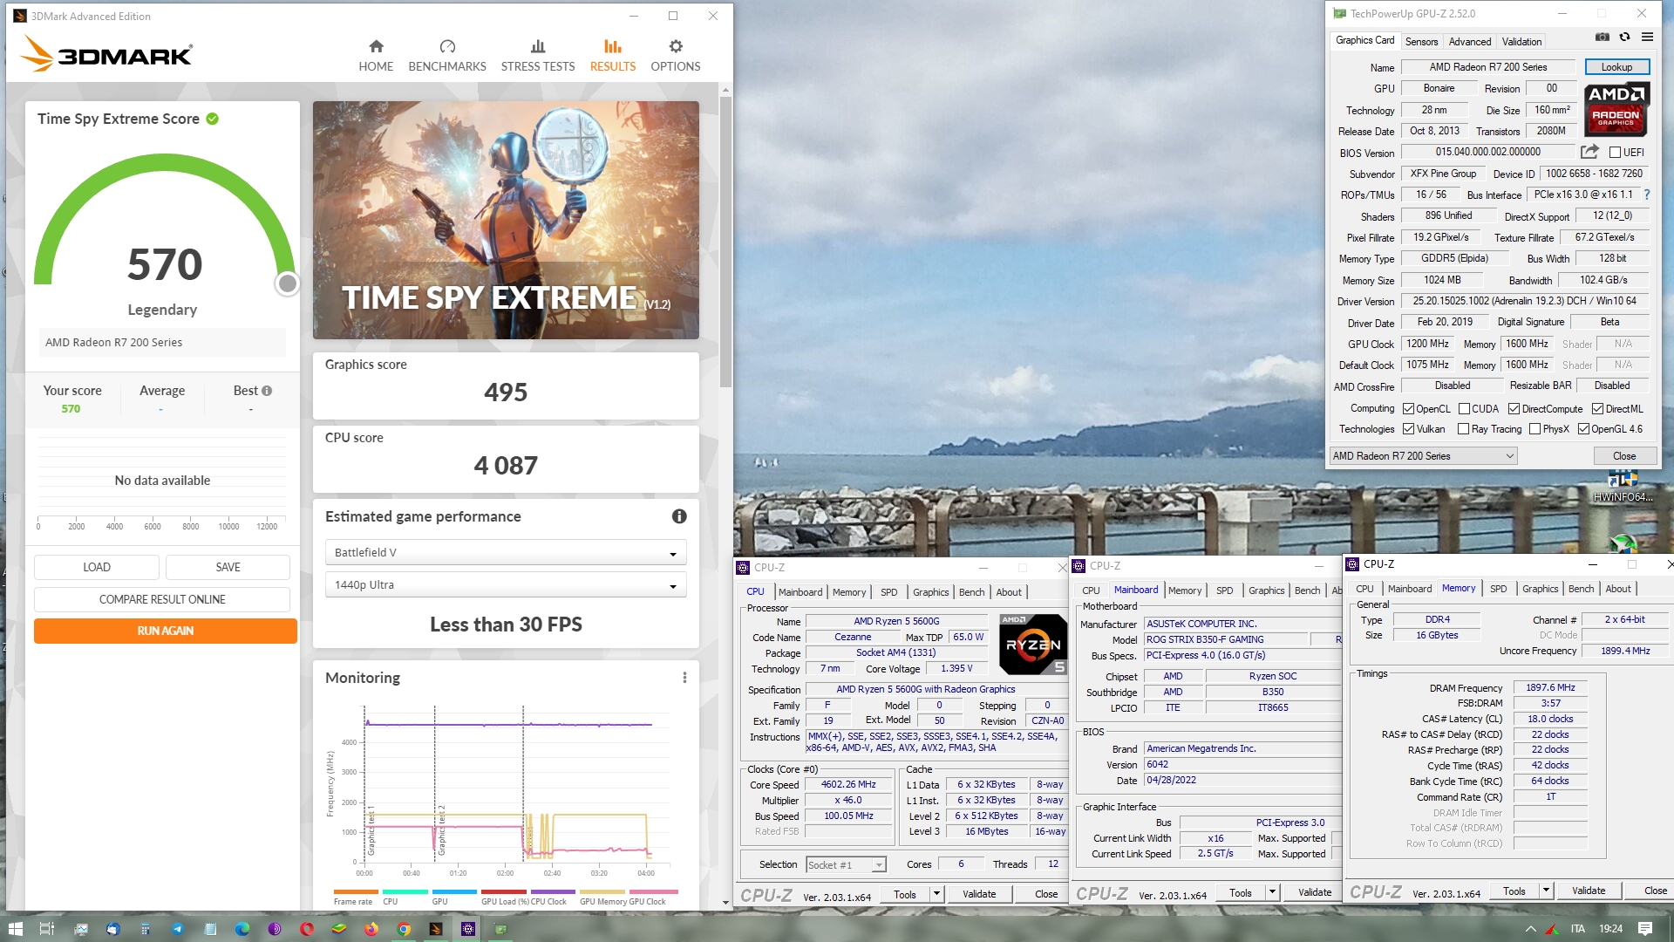Click the info icon beside Estimated game performance
This screenshot has height=942, width=1674.
(x=679, y=516)
